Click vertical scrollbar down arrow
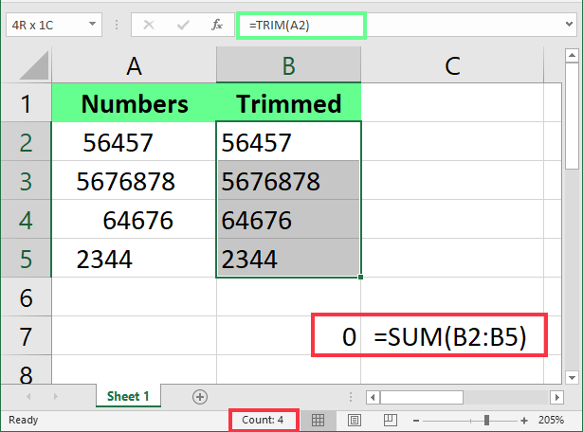 pyautogui.click(x=572, y=378)
